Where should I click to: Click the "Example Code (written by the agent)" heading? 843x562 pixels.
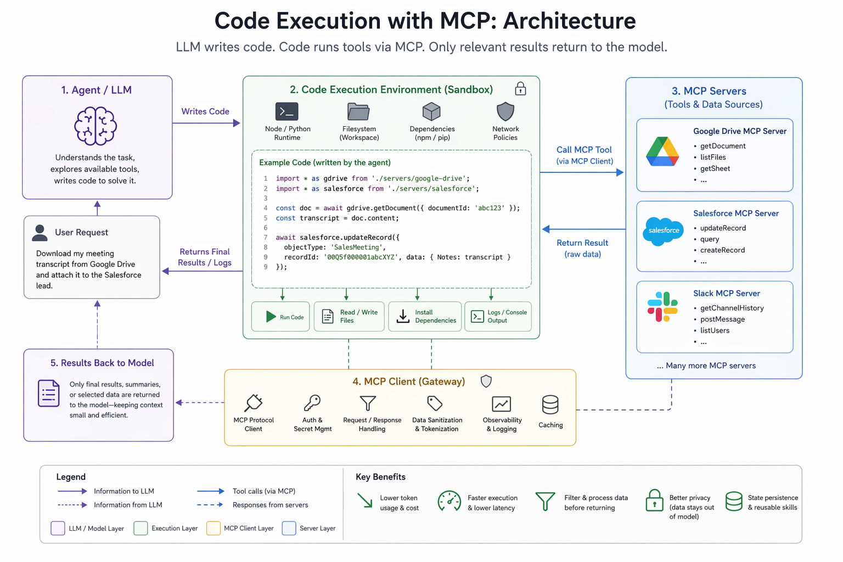coord(325,162)
